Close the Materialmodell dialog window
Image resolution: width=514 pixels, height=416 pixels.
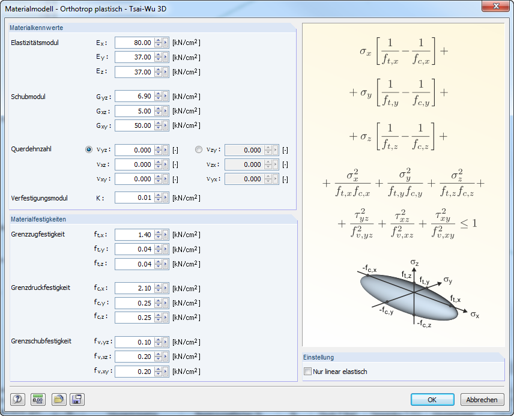(x=496, y=6)
